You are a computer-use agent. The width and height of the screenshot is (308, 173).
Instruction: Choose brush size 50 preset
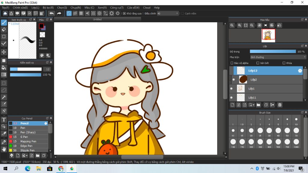[x=287, y=132]
